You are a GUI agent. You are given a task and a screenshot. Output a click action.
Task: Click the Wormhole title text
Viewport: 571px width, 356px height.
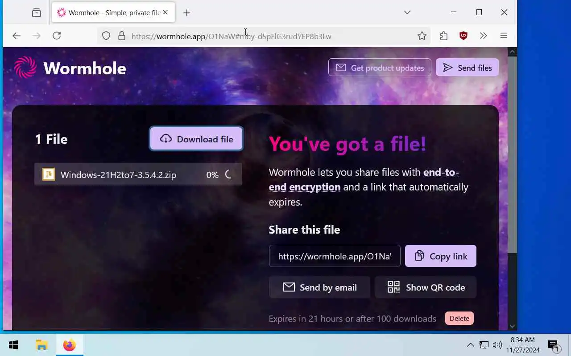coord(85,68)
